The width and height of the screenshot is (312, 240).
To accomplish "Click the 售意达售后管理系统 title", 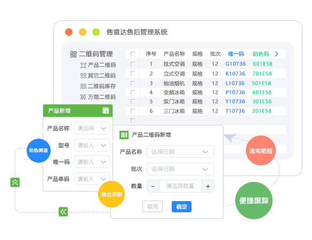I will pos(137,32).
